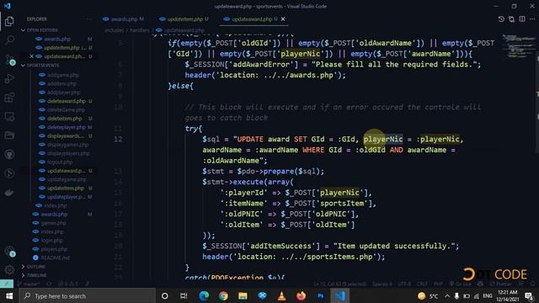Open the Windows Start menu
Viewport: 539px width, 303px height.
pyautogui.click(x=9, y=295)
